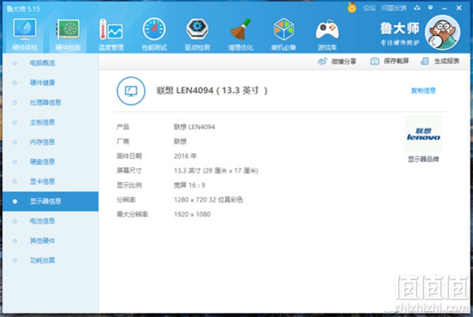Click the monitor icon beside LEN4094 heading
The image size is (473, 317).
coord(131,91)
